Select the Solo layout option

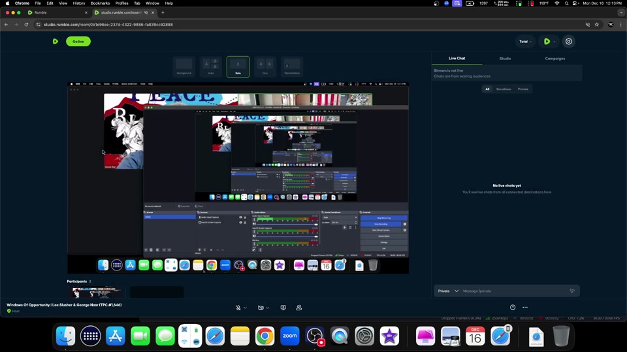click(x=238, y=66)
